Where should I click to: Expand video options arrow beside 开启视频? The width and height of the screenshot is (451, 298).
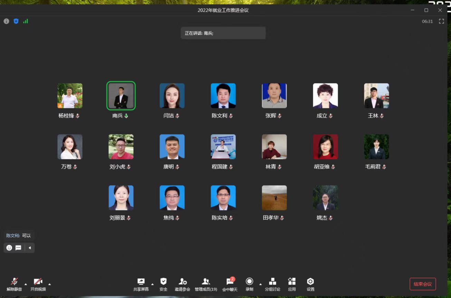pos(49,284)
